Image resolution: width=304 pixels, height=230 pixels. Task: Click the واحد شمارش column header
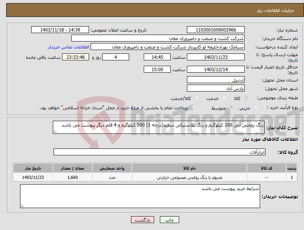pyautogui.click(x=112, y=168)
